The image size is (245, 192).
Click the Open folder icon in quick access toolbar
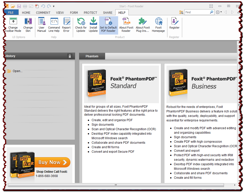point(13,6)
